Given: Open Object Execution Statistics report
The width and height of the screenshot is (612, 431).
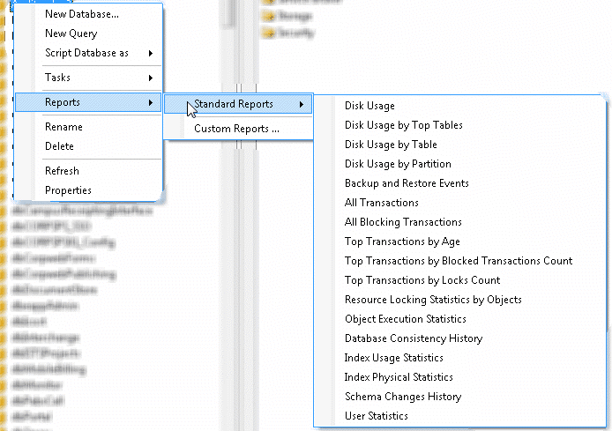Looking at the screenshot, I should pyautogui.click(x=406, y=319).
